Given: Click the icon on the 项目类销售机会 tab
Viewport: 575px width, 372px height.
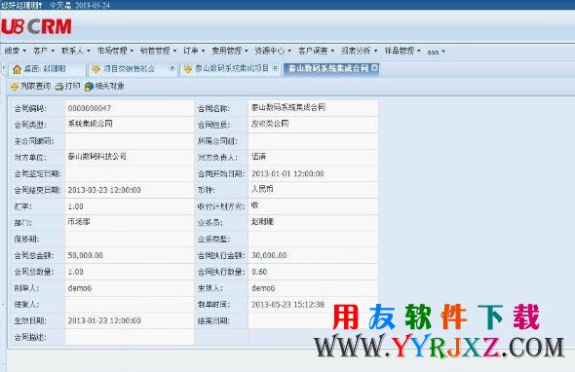Looking at the screenshot, I should coord(96,69).
